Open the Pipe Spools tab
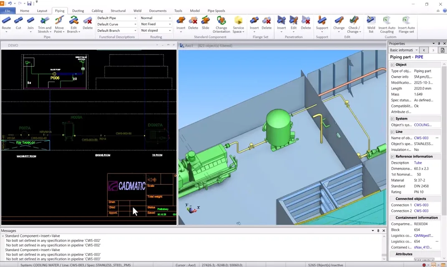The width and height of the screenshot is (447, 267). pyautogui.click(x=216, y=11)
